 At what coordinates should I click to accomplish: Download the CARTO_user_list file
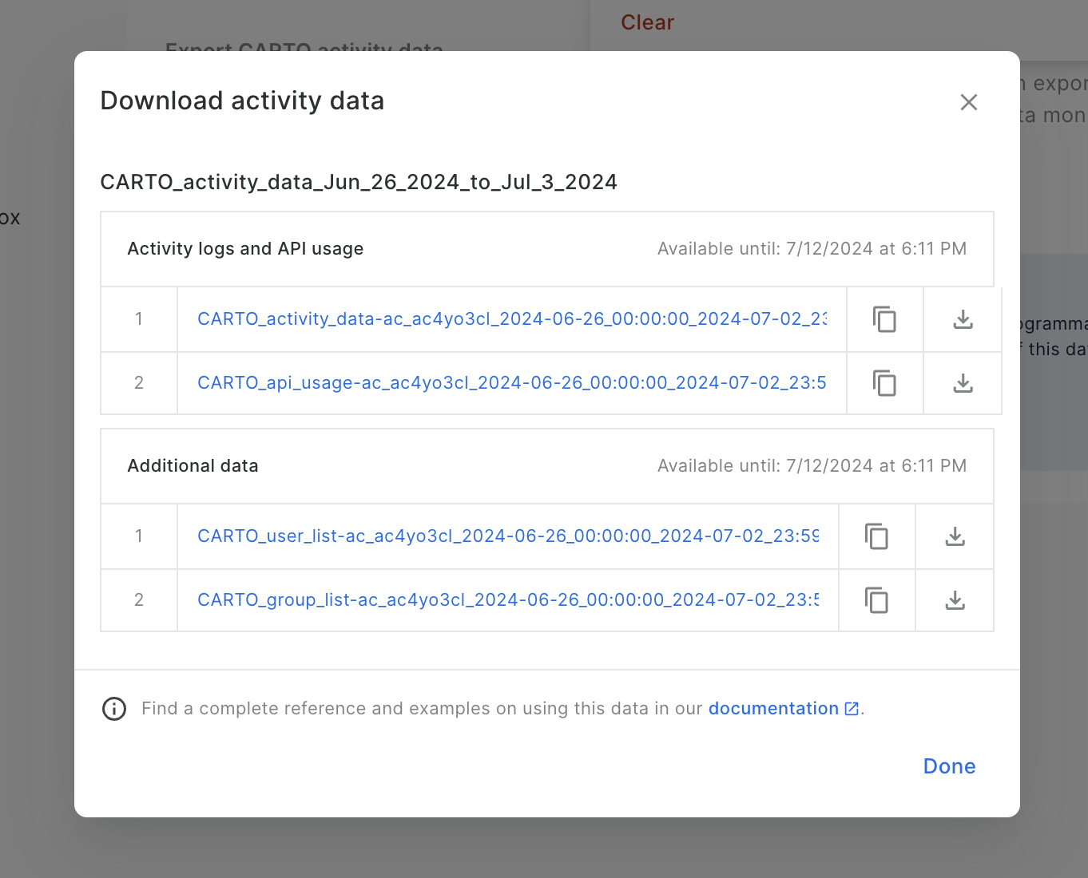[x=955, y=536]
